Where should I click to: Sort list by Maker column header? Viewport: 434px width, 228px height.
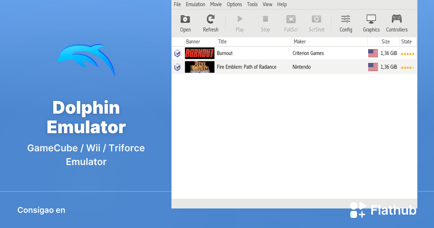point(329,42)
